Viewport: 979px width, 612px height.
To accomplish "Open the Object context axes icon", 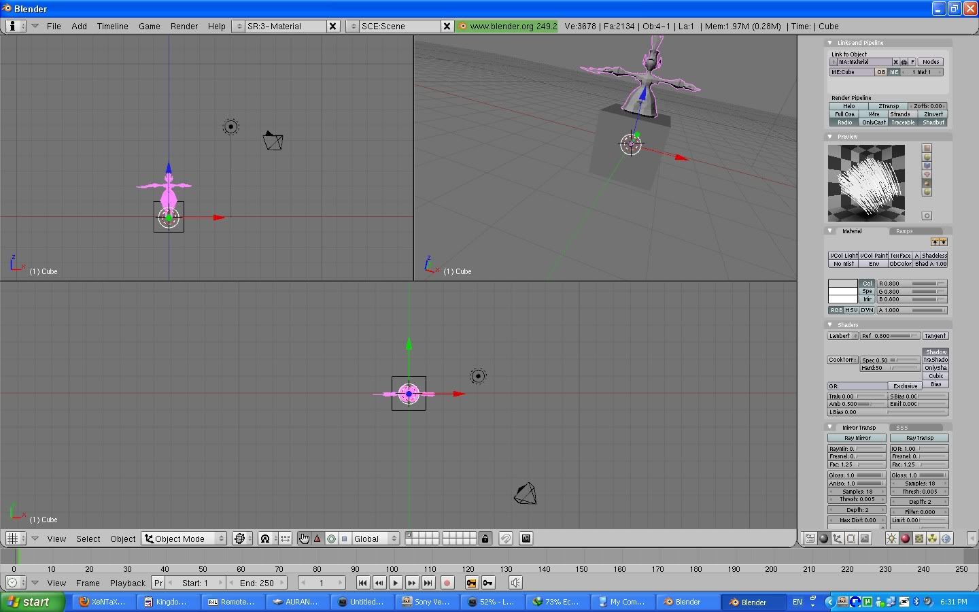I will [x=838, y=539].
